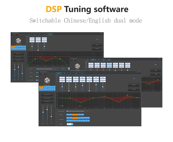Click System Set button in front window
This screenshot has height=142, width=173.
pyautogui.click(x=47, y=102)
